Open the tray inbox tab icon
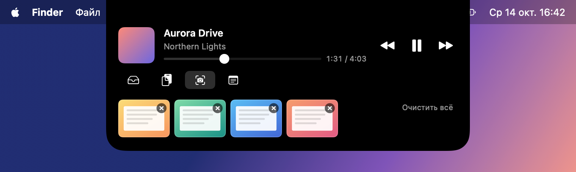The image size is (576, 172). (133, 80)
